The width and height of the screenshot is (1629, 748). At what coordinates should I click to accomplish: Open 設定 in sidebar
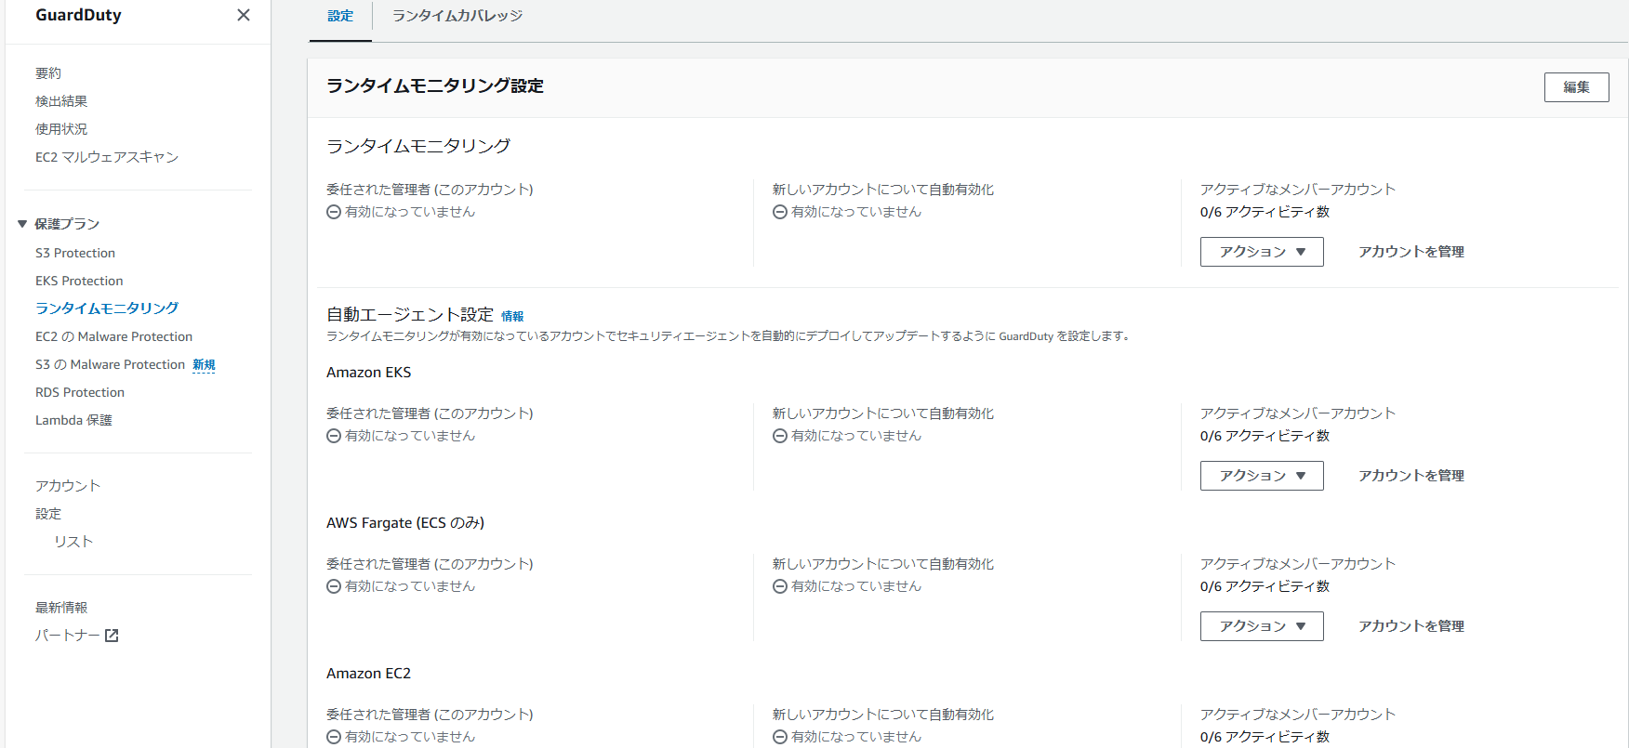pyautogui.click(x=48, y=514)
